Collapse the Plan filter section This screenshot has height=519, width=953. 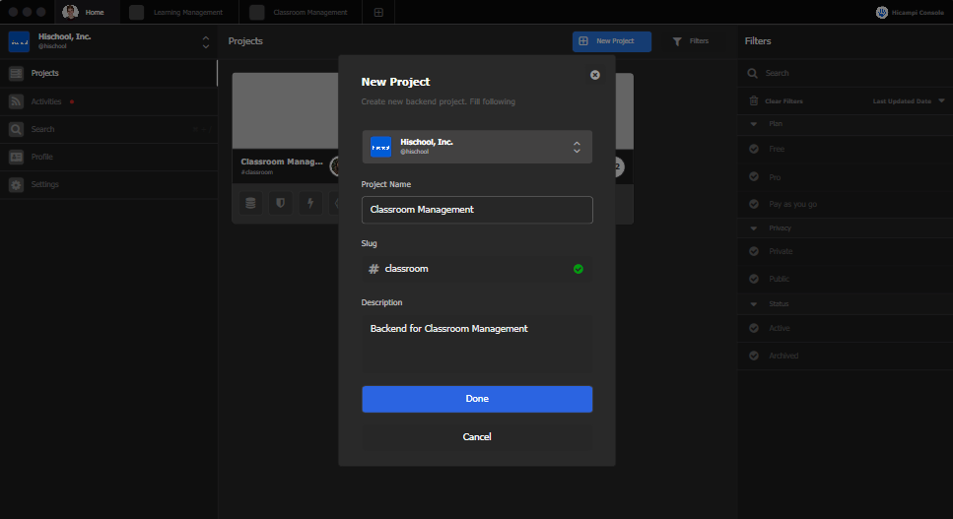(754, 124)
